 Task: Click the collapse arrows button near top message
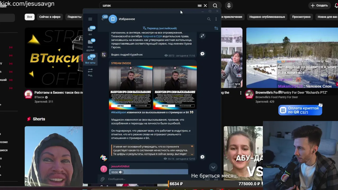(202, 36)
